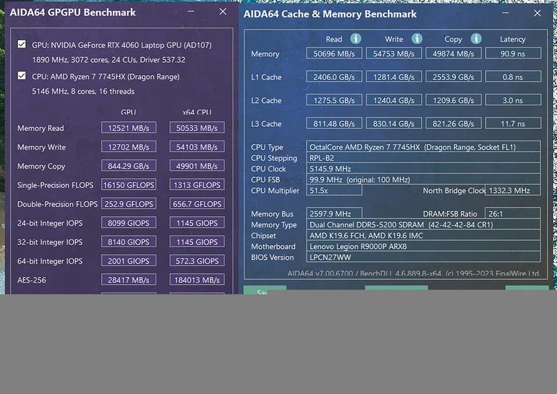Click the Chipset field AMD K19.6 FCH
Screen dimensions: 557x394
pos(423,235)
